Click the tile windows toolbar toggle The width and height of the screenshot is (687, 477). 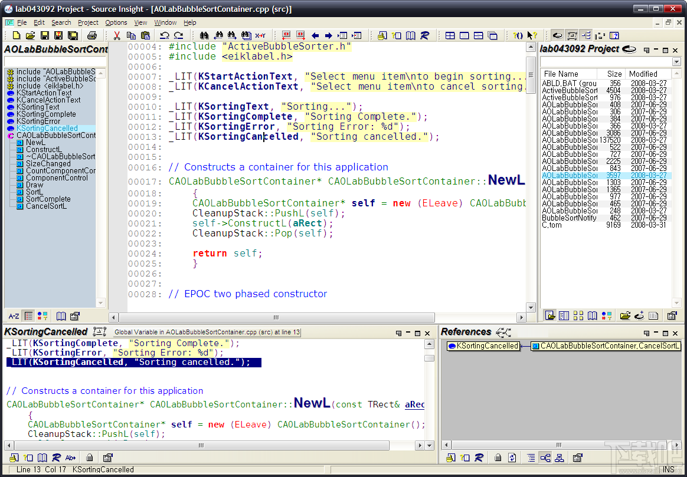(450, 35)
